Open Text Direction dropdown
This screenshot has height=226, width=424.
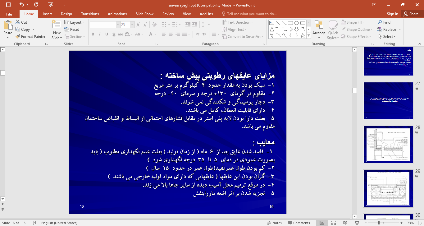[237, 22]
